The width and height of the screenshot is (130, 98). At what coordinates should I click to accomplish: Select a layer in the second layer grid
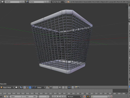(55, 87)
